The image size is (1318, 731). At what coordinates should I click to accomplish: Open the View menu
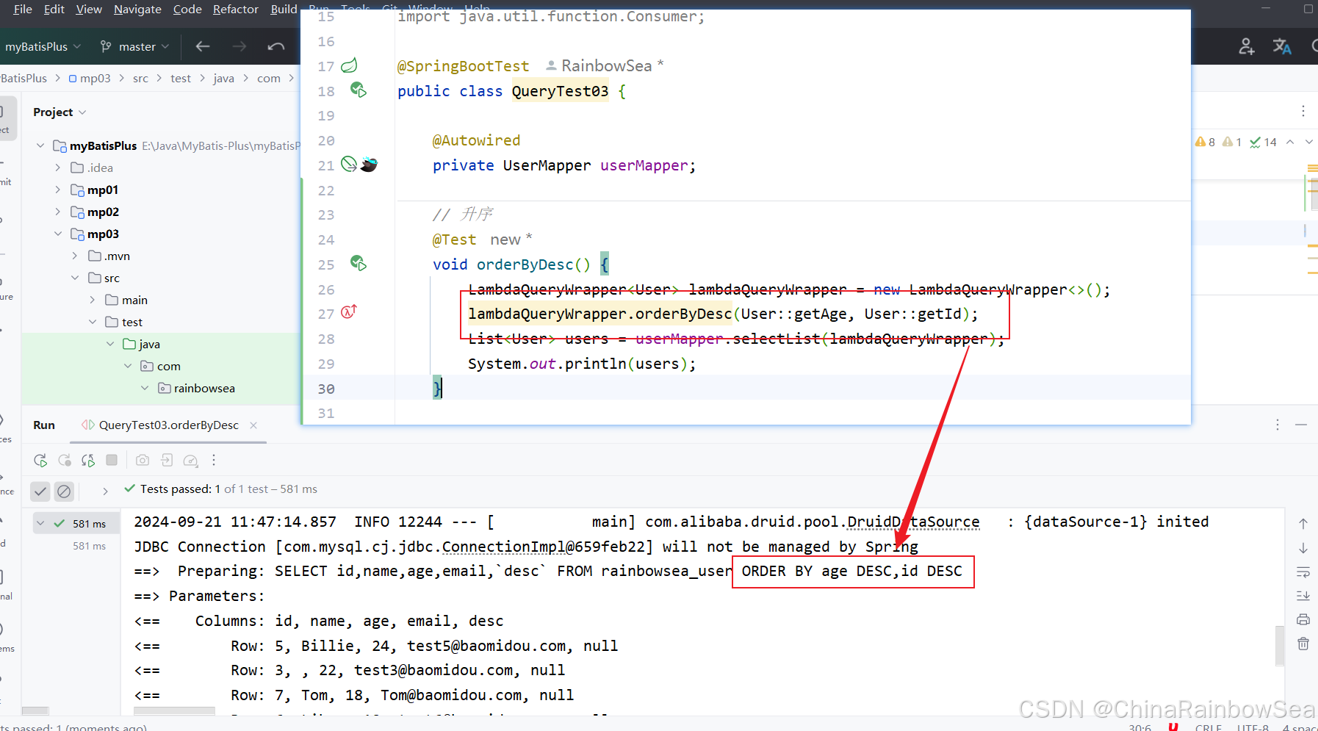89,9
